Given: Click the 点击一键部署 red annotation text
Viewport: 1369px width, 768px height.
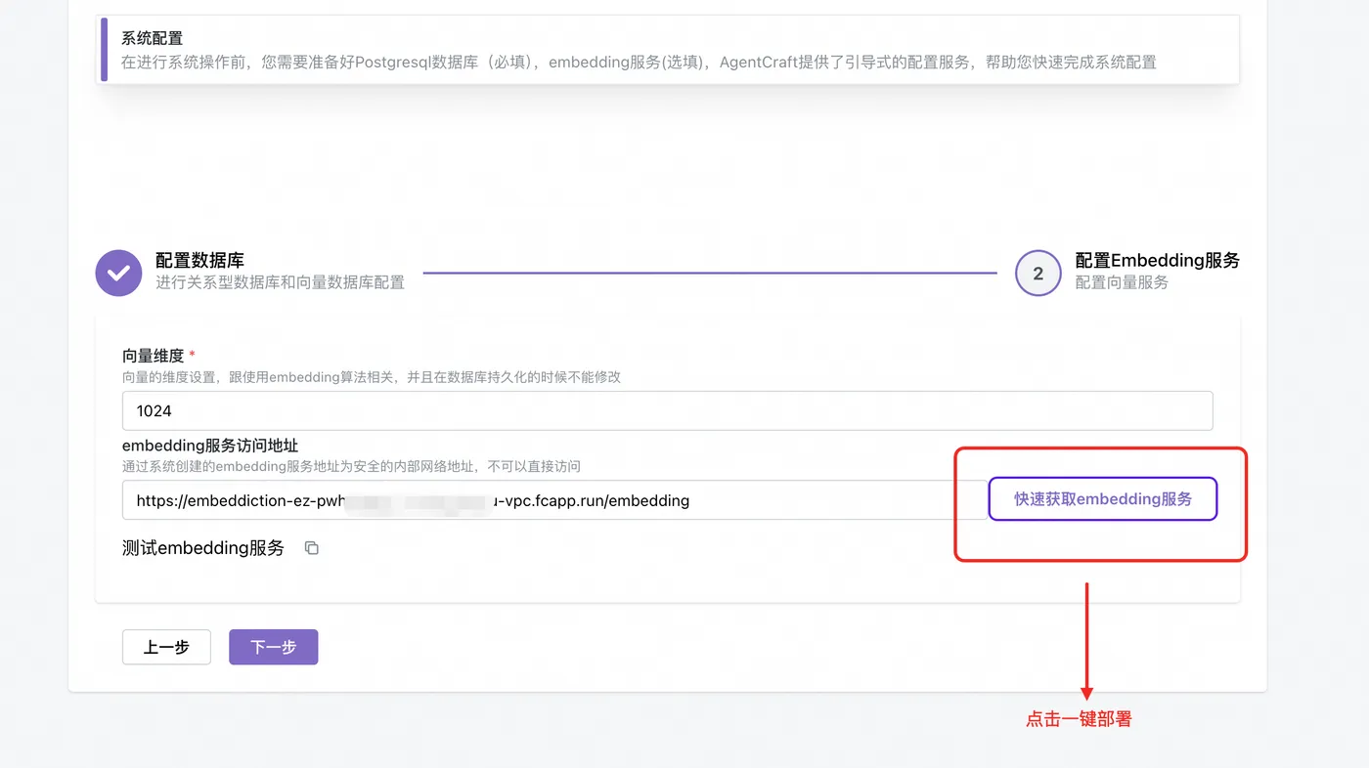Looking at the screenshot, I should [x=1079, y=719].
